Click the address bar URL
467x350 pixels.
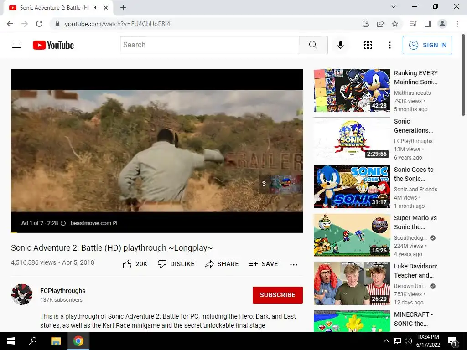(x=117, y=24)
